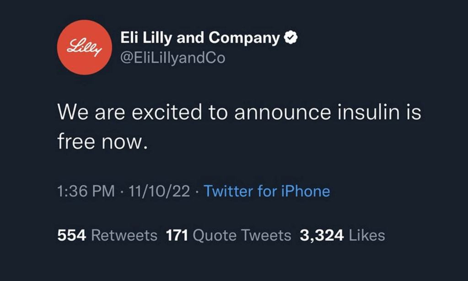Select the tweet text about insulin
The width and height of the screenshot is (468, 281).
tap(239, 126)
